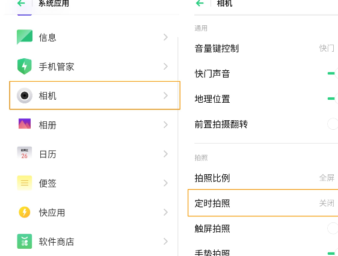338x256 pixels.
Task: Tap 前置拍摄翻转 label
Action: (x=221, y=124)
